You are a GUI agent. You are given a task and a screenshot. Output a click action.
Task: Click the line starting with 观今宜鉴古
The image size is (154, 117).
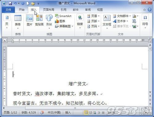[60, 103]
